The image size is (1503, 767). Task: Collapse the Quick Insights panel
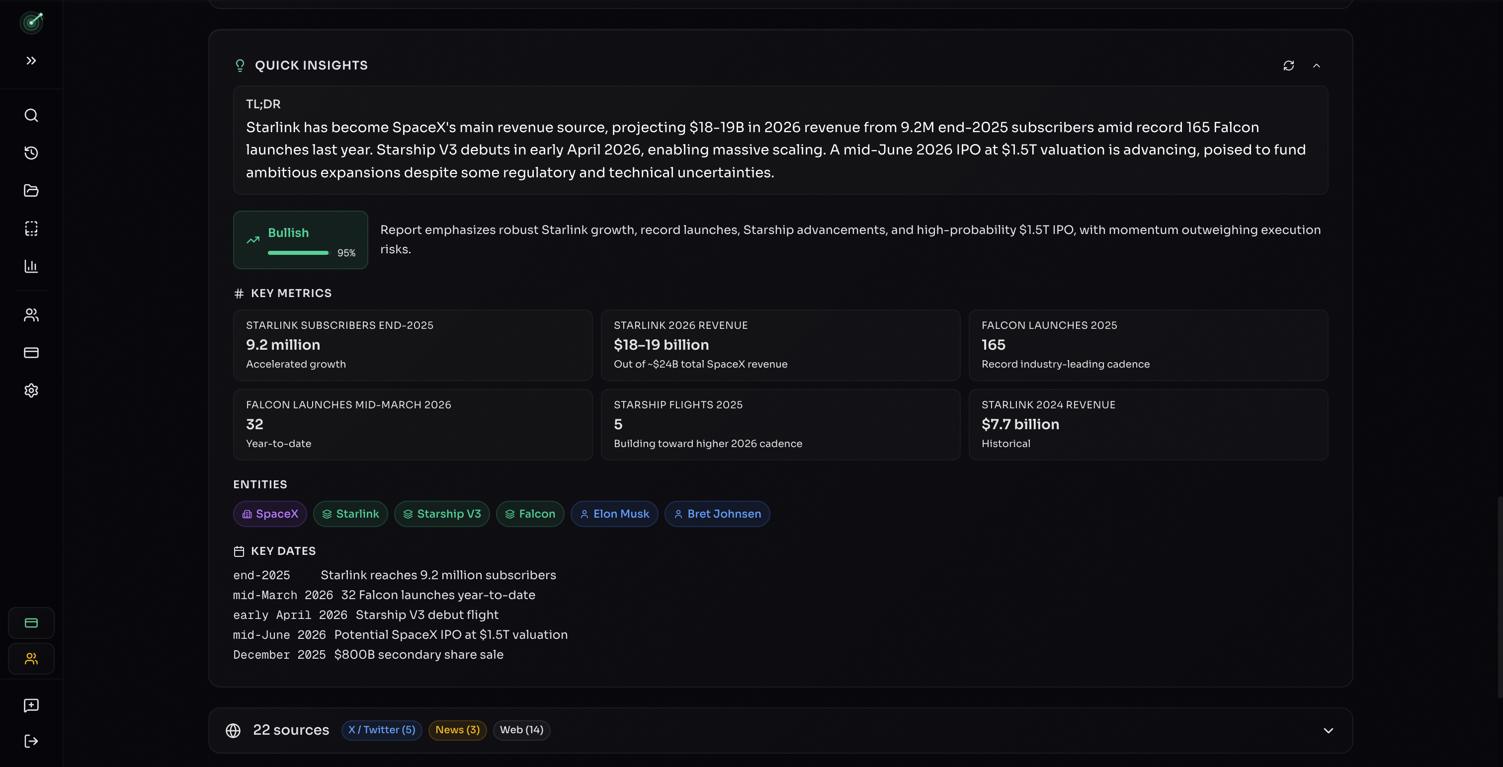tap(1318, 65)
